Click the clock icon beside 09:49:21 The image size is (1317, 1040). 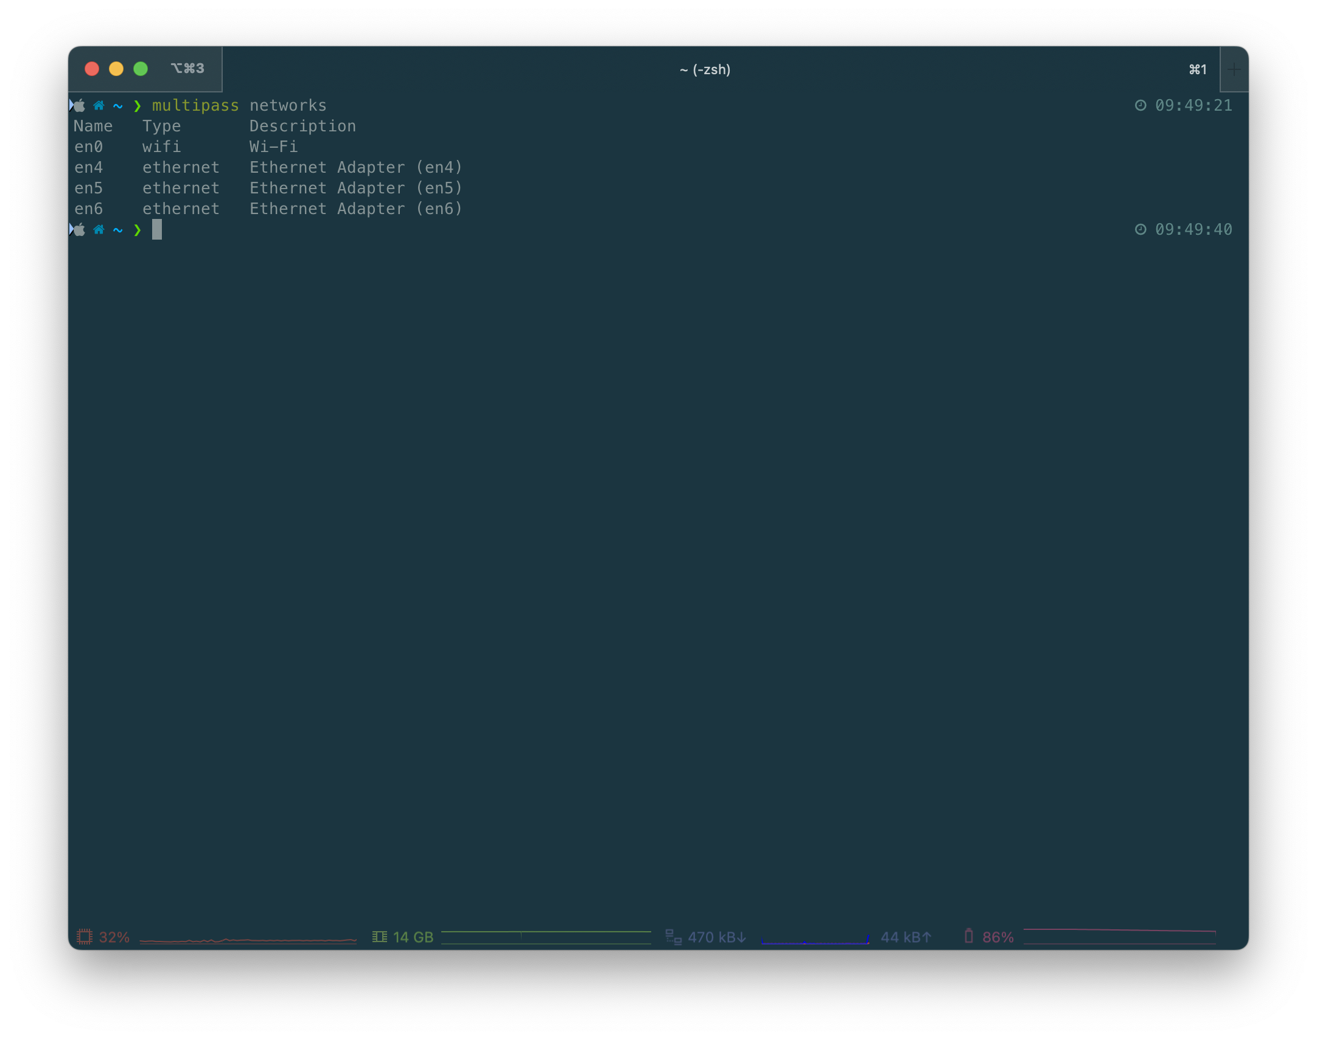[1141, 105]
